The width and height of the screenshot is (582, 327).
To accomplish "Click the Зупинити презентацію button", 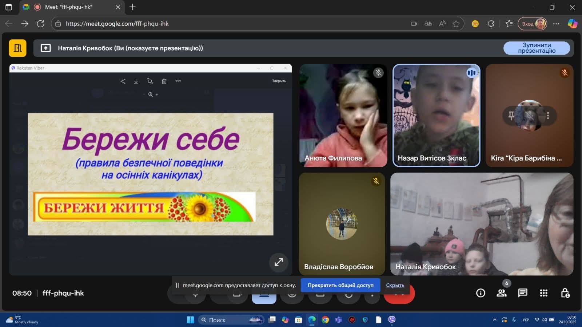I will pos(537,48).
